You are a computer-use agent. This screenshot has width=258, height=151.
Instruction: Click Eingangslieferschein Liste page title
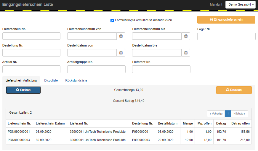point(28,5)
